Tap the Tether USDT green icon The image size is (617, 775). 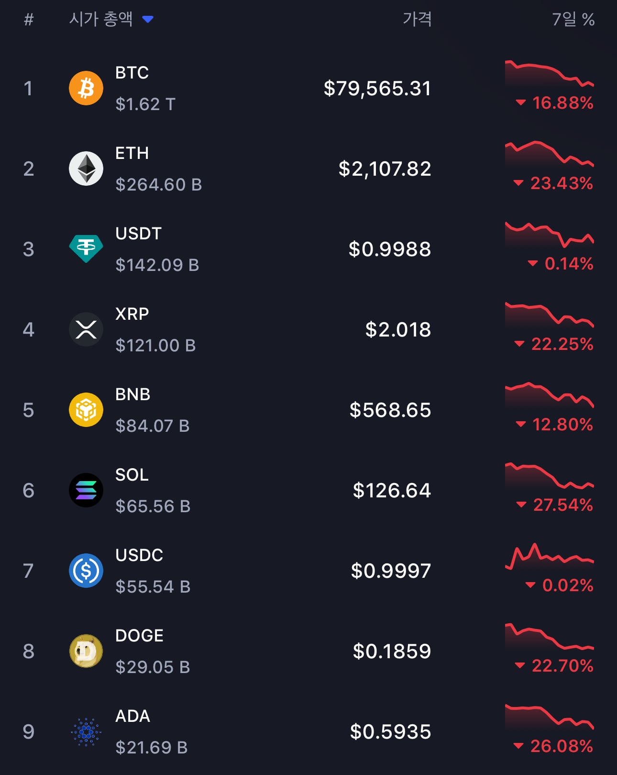point(86,249)
